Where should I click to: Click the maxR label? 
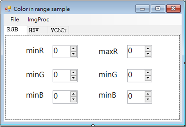tap(108, 52)
